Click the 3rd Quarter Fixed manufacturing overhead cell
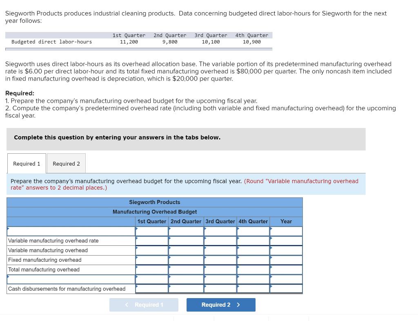The width and height of the screenshot is (418, 321). (220, 260)
